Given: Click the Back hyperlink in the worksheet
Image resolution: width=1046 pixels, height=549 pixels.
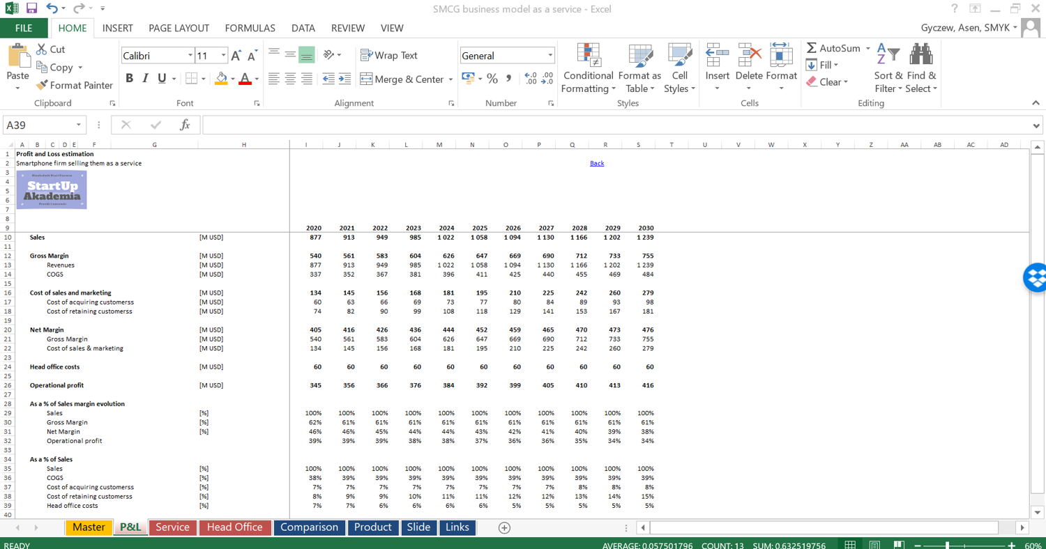Looking at the screenshot, I should 596,162.
